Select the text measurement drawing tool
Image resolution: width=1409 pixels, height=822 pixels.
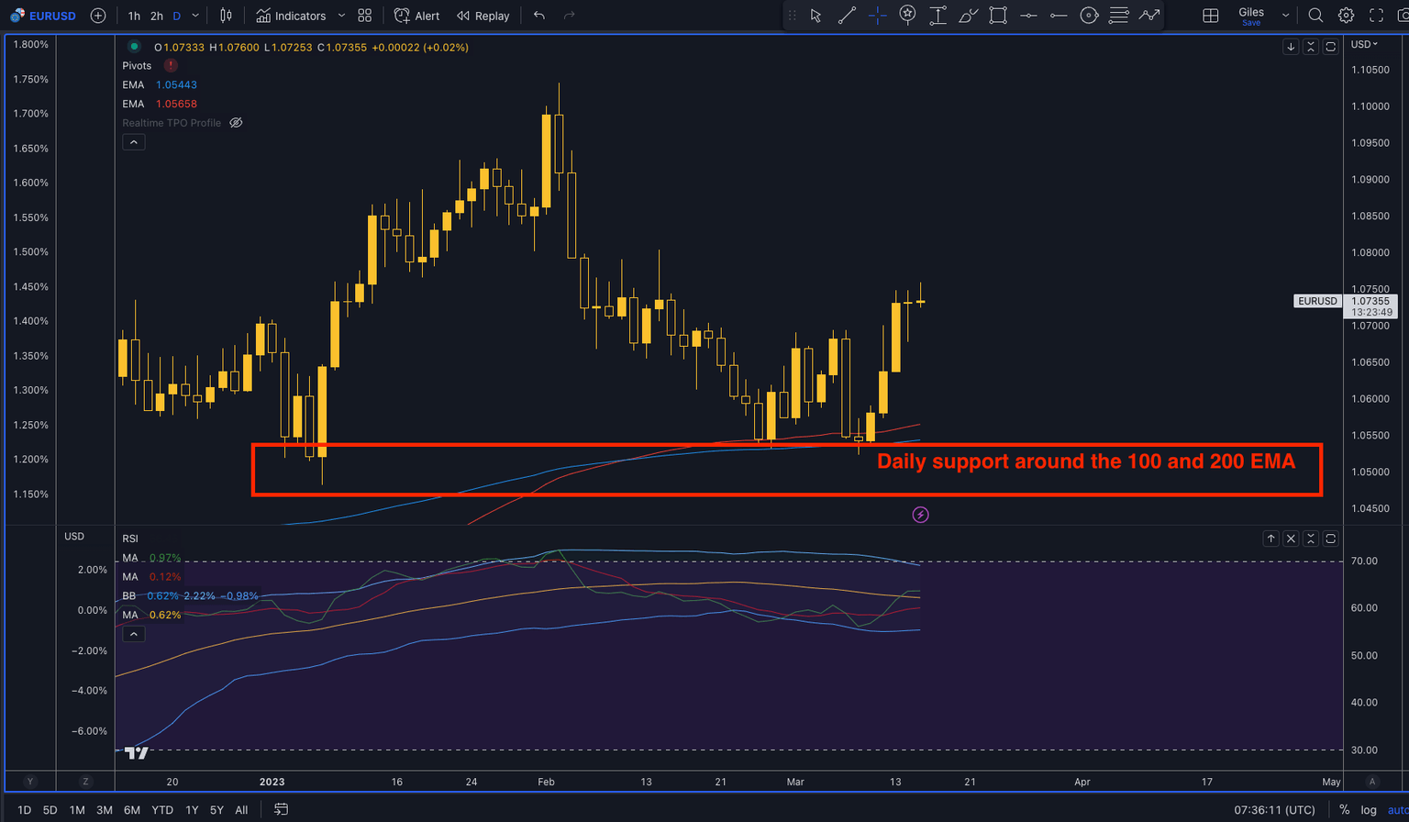point(937,16)
